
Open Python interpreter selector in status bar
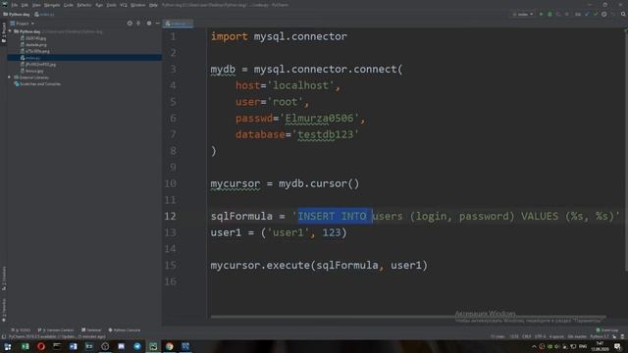pos(600,337)
